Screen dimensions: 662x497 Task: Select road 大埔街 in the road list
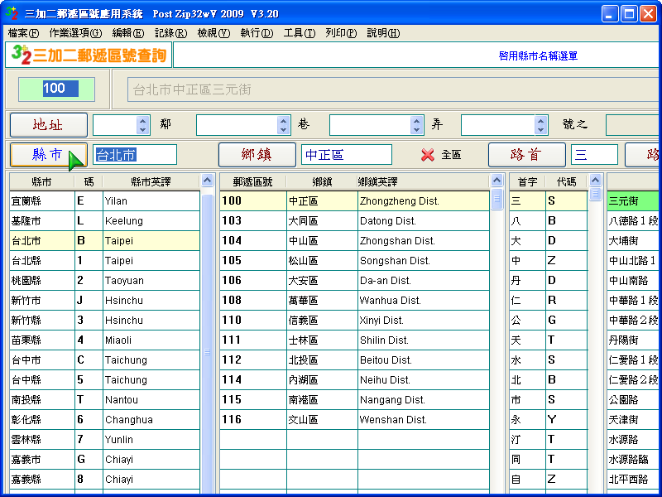coord(632,240)
